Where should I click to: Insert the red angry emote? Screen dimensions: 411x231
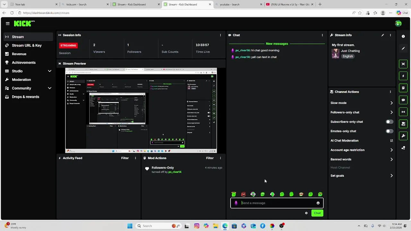(x=243, y=194)
